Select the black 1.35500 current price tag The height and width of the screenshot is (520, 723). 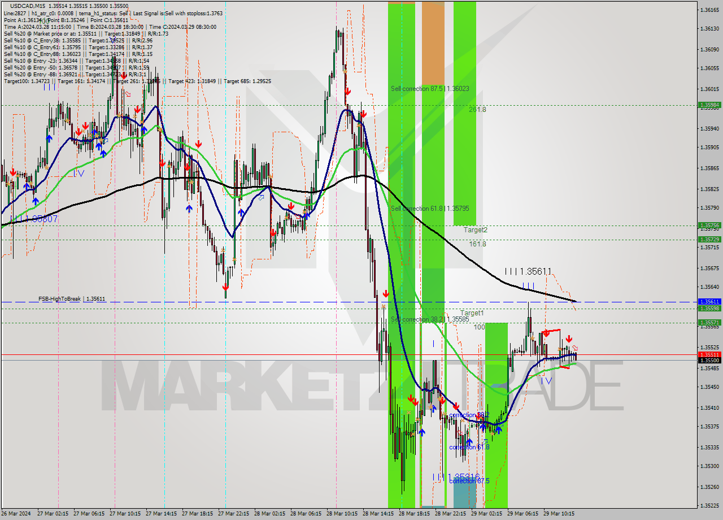click(709, 360)
